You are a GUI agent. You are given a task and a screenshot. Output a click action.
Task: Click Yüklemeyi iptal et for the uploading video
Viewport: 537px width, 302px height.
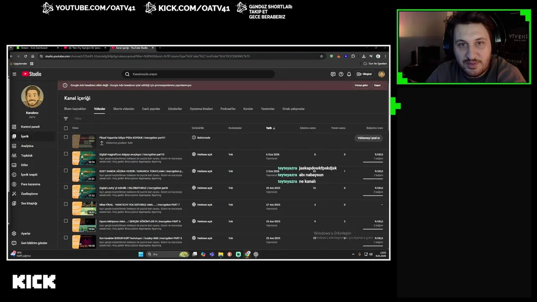[x=369, y=138]
